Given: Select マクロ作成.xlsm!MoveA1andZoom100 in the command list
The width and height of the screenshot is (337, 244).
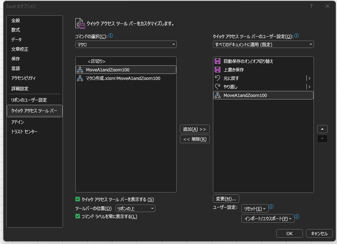Looking at the screenshot, I should [126, 78].
